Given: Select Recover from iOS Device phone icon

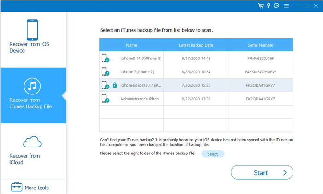Looking at the screenshot, I should click(x=32, y=30).
